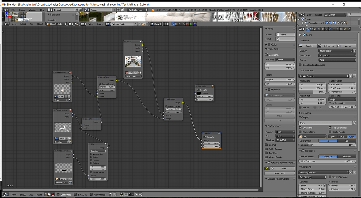This screenshot has width=361, height=198.
Task: Open Constraints properties tab chain icon
Action: tap(326, 29)
